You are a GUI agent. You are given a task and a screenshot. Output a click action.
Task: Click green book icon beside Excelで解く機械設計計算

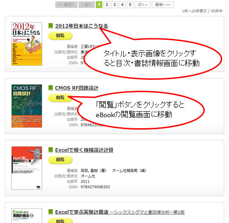tap(50, 150)
